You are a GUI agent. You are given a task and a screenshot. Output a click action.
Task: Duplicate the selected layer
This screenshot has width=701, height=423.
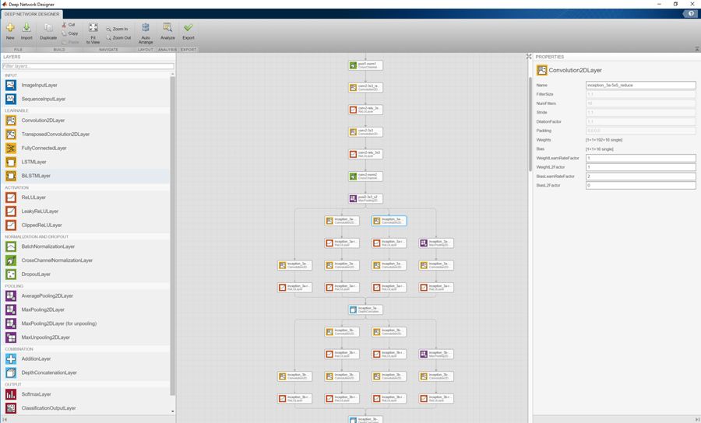point(48,30)
